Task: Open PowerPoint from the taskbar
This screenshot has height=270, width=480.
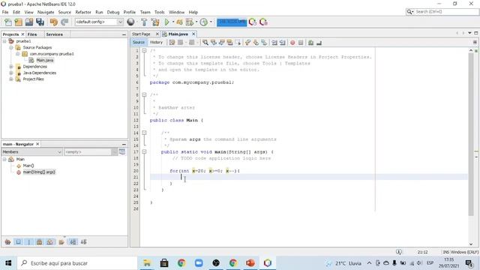Action: [250, 263]
